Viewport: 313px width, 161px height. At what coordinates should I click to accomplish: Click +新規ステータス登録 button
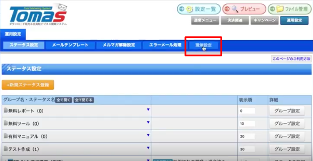pyautogui.click(x=28, y=85)
